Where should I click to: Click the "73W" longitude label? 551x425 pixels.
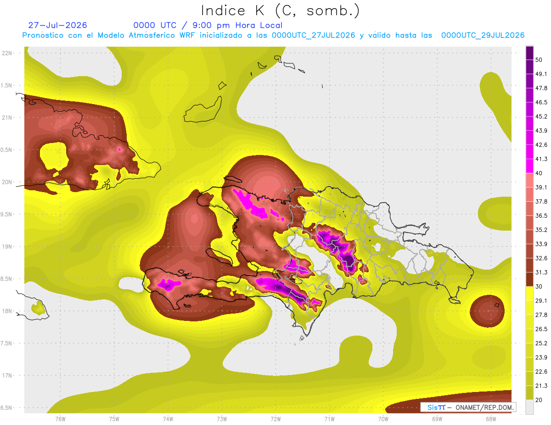222,419
